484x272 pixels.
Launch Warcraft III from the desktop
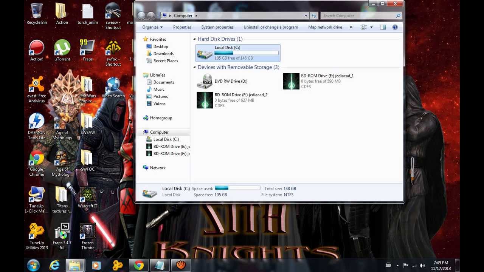[88, 198]
